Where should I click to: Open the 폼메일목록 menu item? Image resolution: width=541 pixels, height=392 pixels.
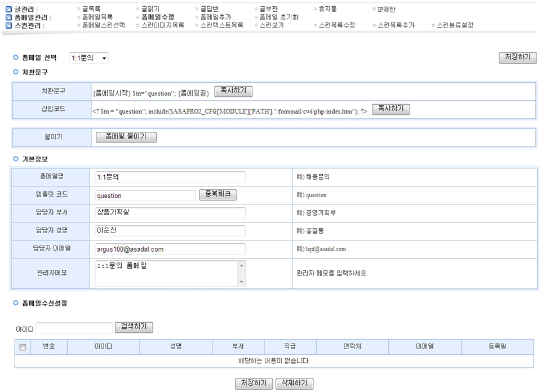97,17
